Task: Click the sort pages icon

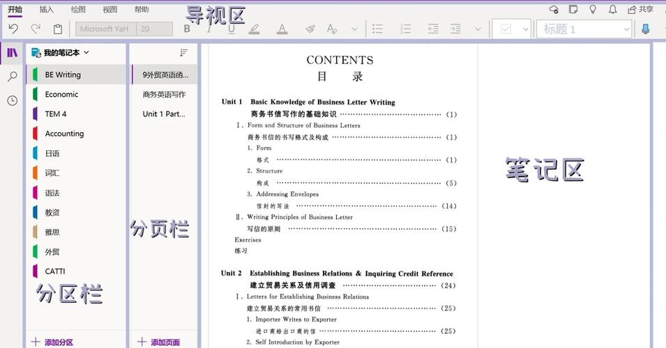Action: pyautogui.click(x=183, y=53)
